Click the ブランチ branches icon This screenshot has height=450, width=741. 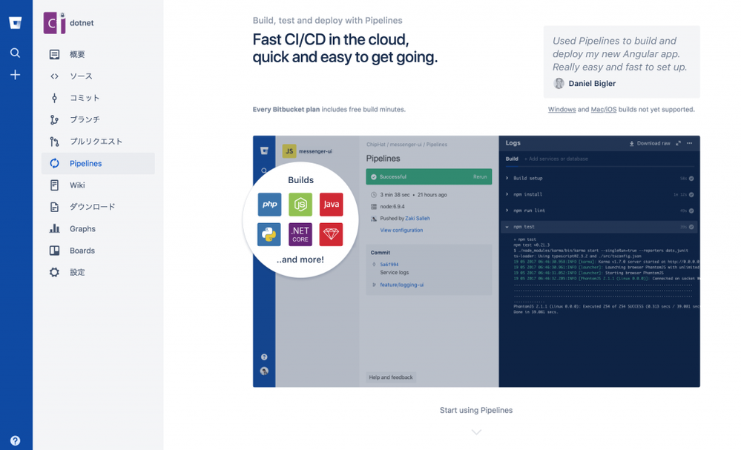pos(54,119)
